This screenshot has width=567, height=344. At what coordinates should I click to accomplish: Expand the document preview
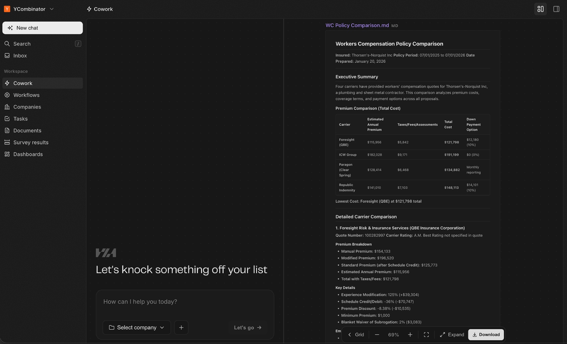(452, 335)
